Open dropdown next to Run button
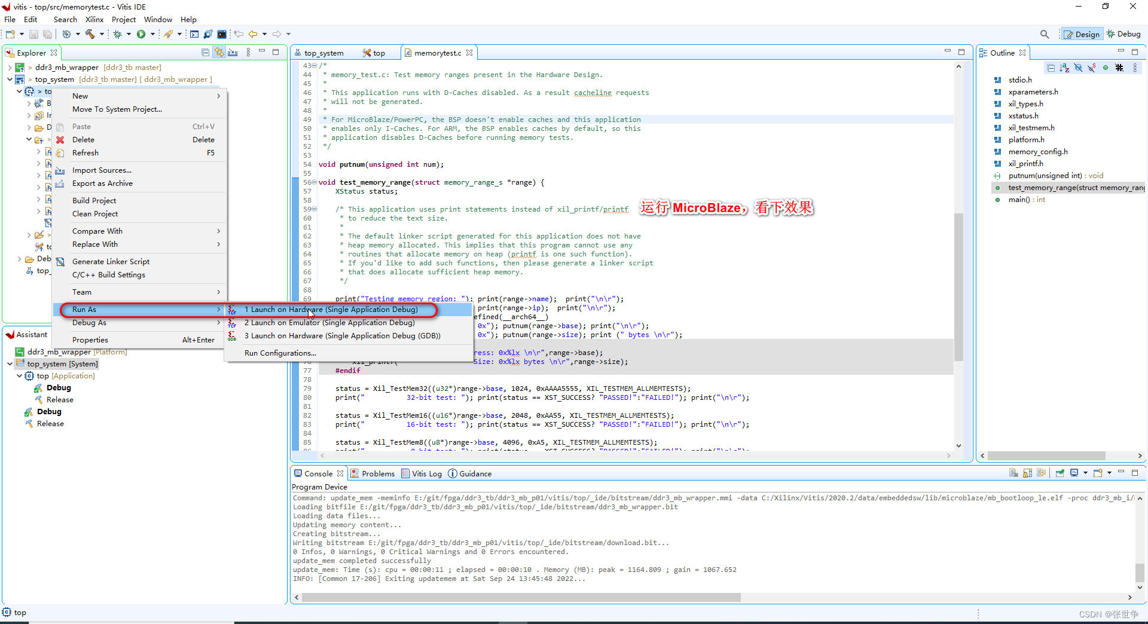The height and width of the screenshot is (624, 1148). pos(152,34)
